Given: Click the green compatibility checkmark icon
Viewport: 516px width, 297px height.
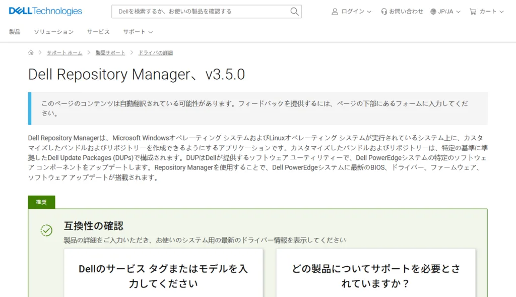Looking at the screenshot, I should click(46, 230).
